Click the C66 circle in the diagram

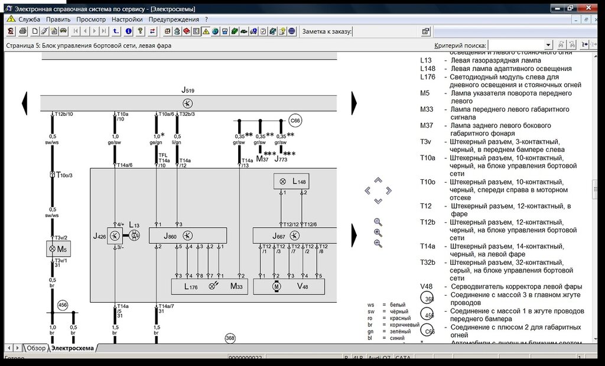(x=295, y=121)
